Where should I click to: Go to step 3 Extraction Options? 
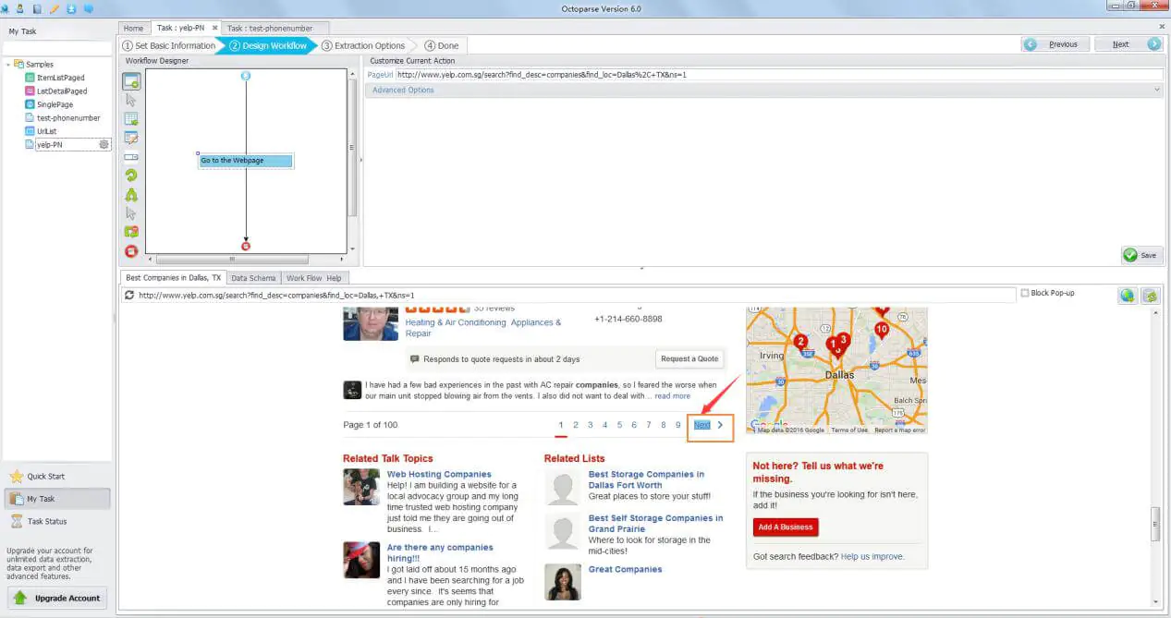(363, 45)
